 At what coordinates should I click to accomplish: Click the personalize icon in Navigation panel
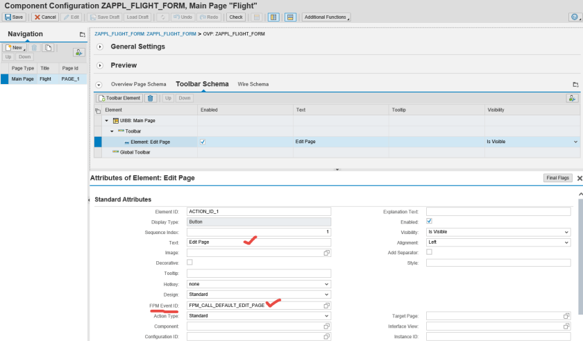[79, 52]
